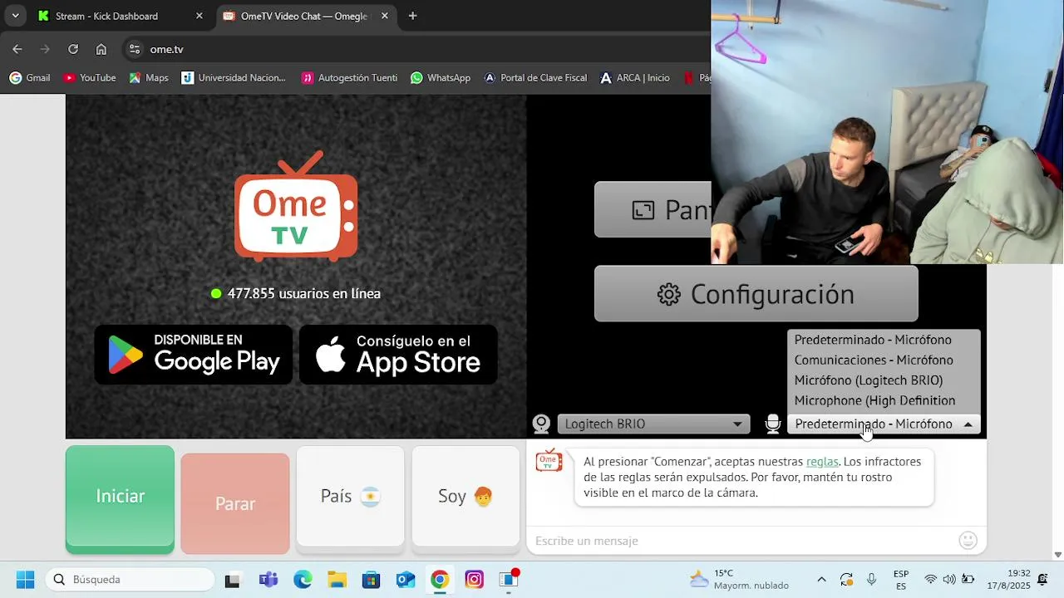Open the Maps bookmark
The width and height of the screenshot is (1064, 598).
click(148, 77)
